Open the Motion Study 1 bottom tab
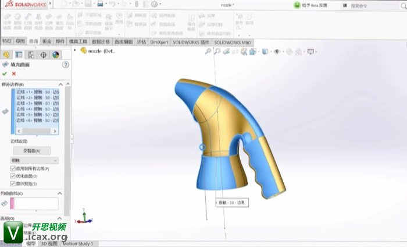Screen dimensions: 407x247 [x=77, y=244]
